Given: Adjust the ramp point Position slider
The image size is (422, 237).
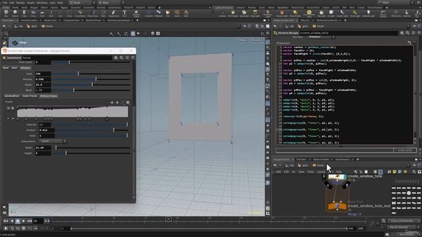Looking at the screenshot, I should click(92, 130).
